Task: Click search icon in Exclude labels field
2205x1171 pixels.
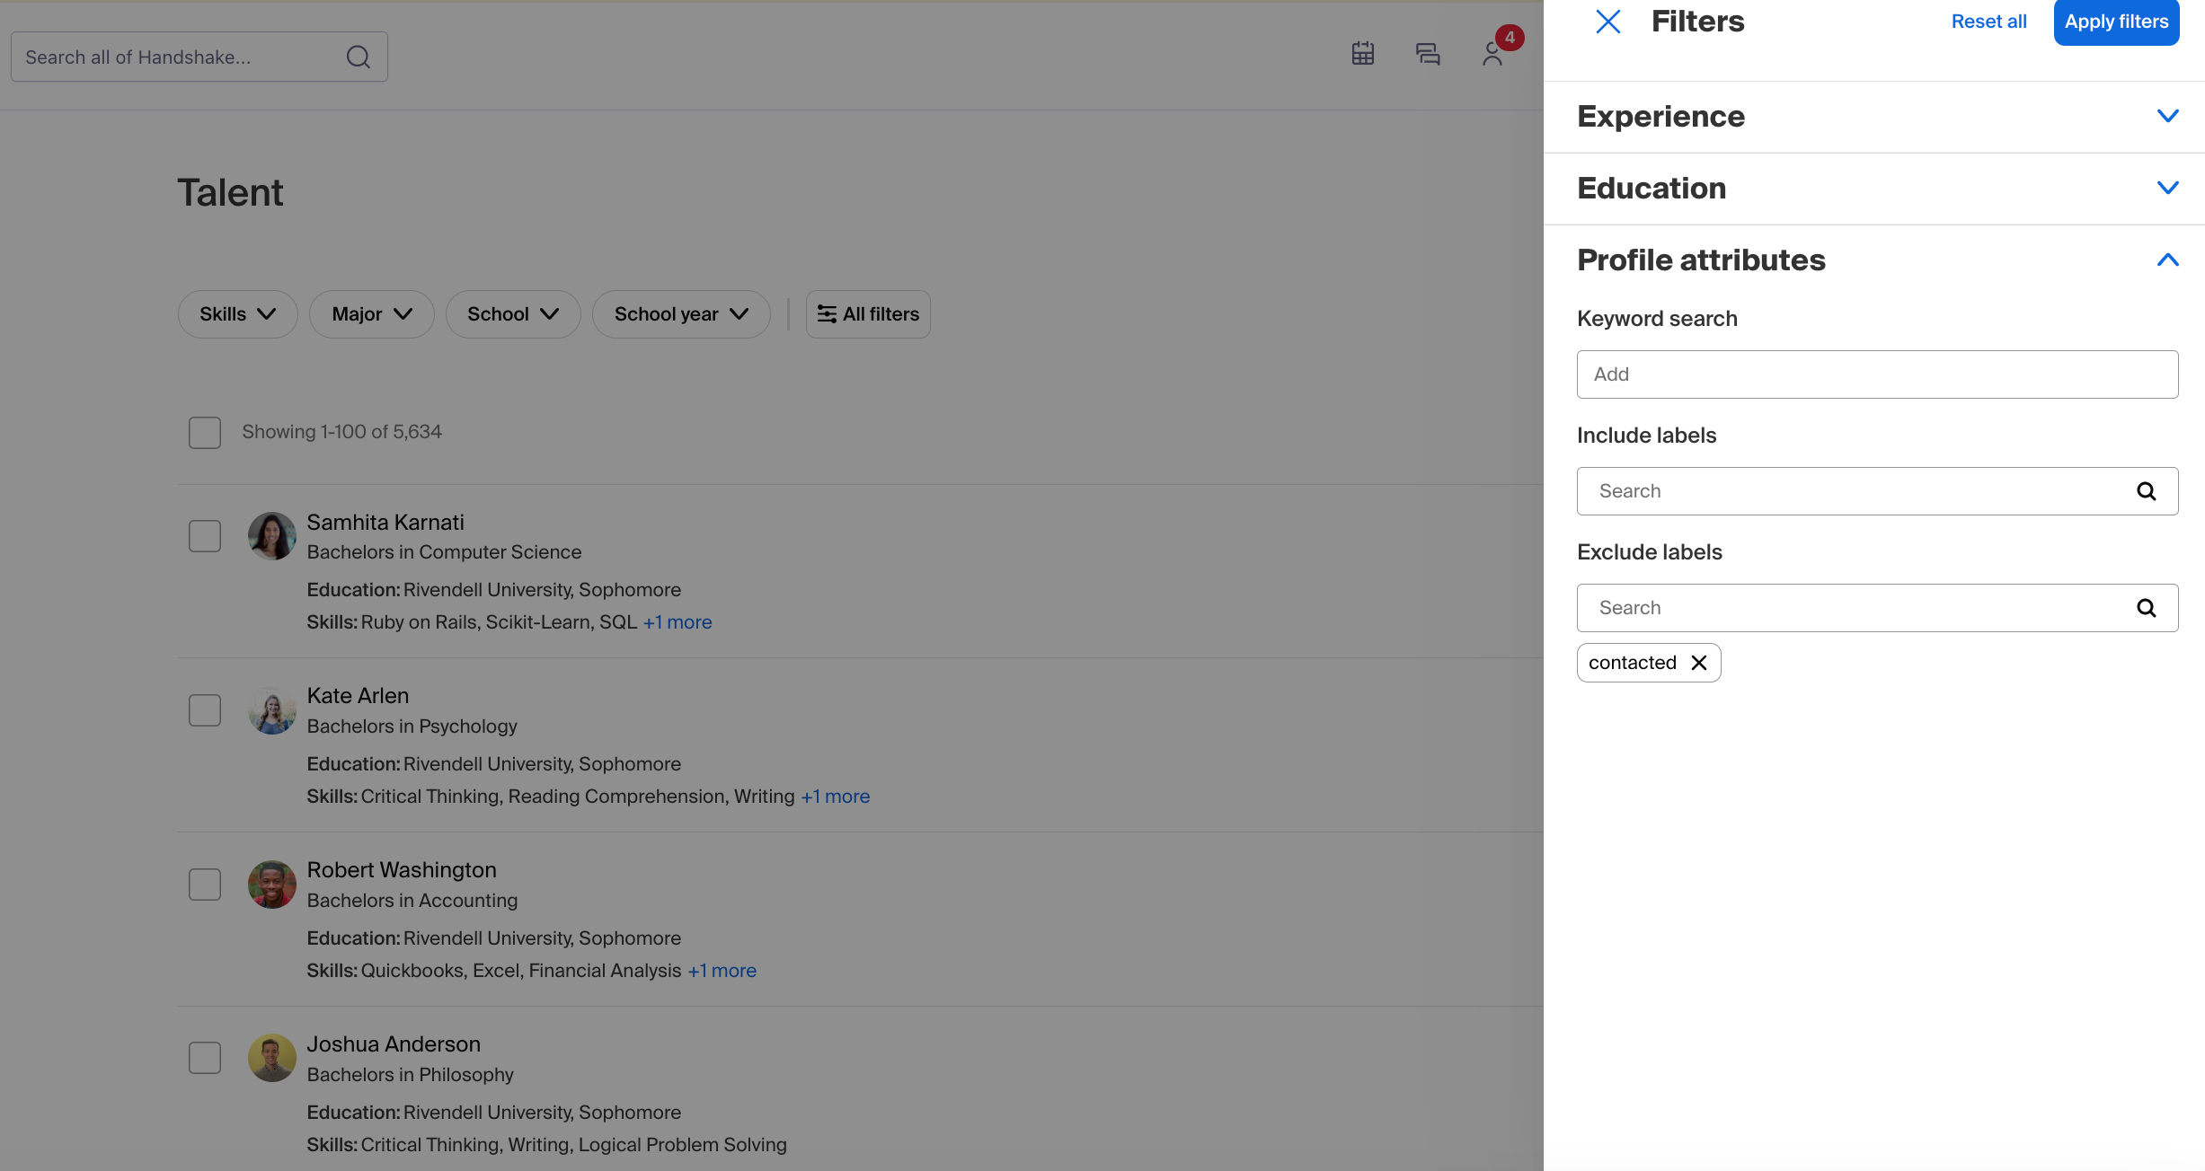Action: (x=2146, y=608)
